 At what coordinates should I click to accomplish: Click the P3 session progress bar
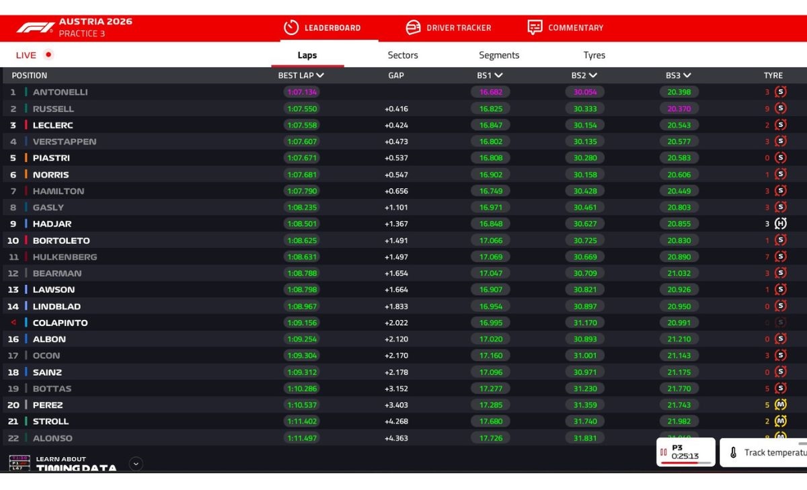(685, 462)
